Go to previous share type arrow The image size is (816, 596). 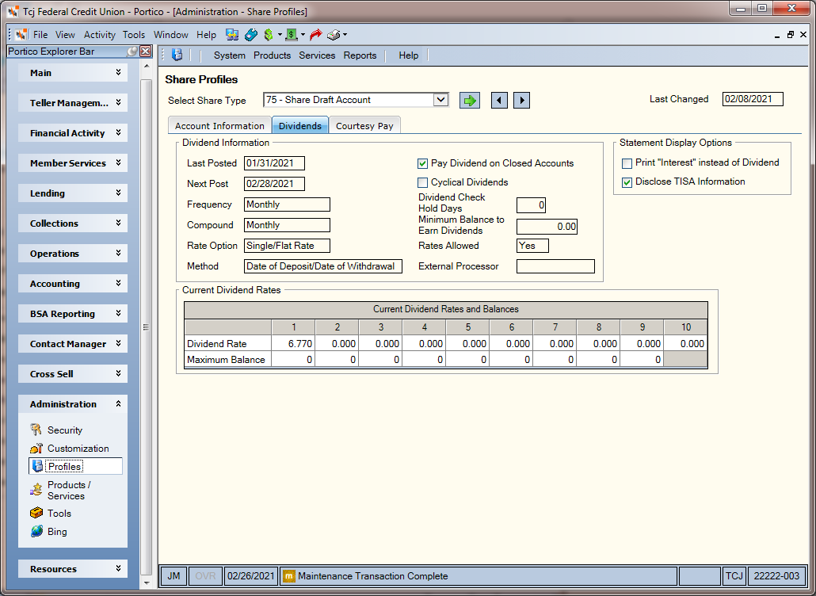click(x=499, y=100)
